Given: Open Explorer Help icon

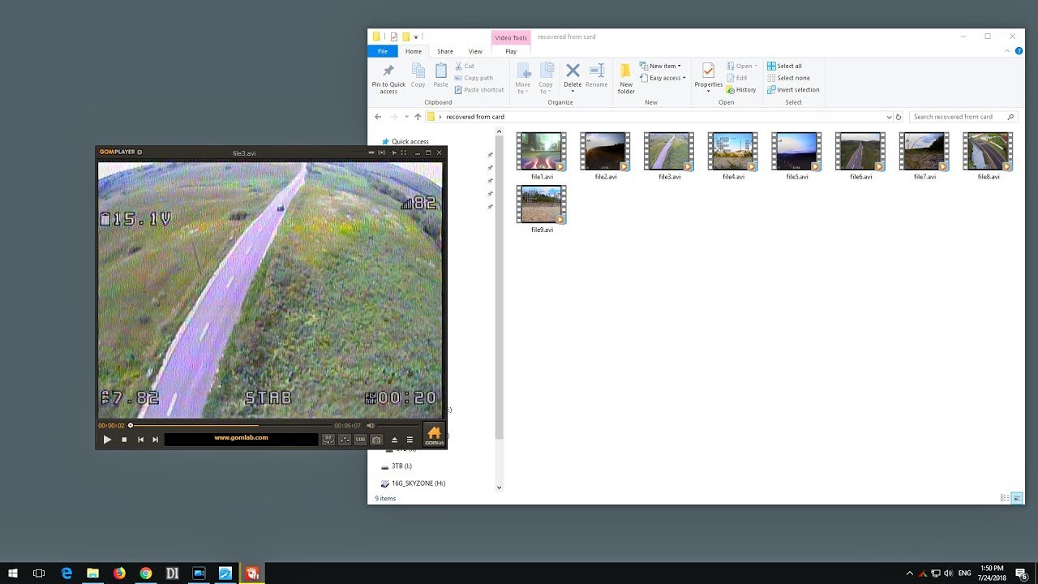Looking at the screenshot, I should (x=1019, y=51).
